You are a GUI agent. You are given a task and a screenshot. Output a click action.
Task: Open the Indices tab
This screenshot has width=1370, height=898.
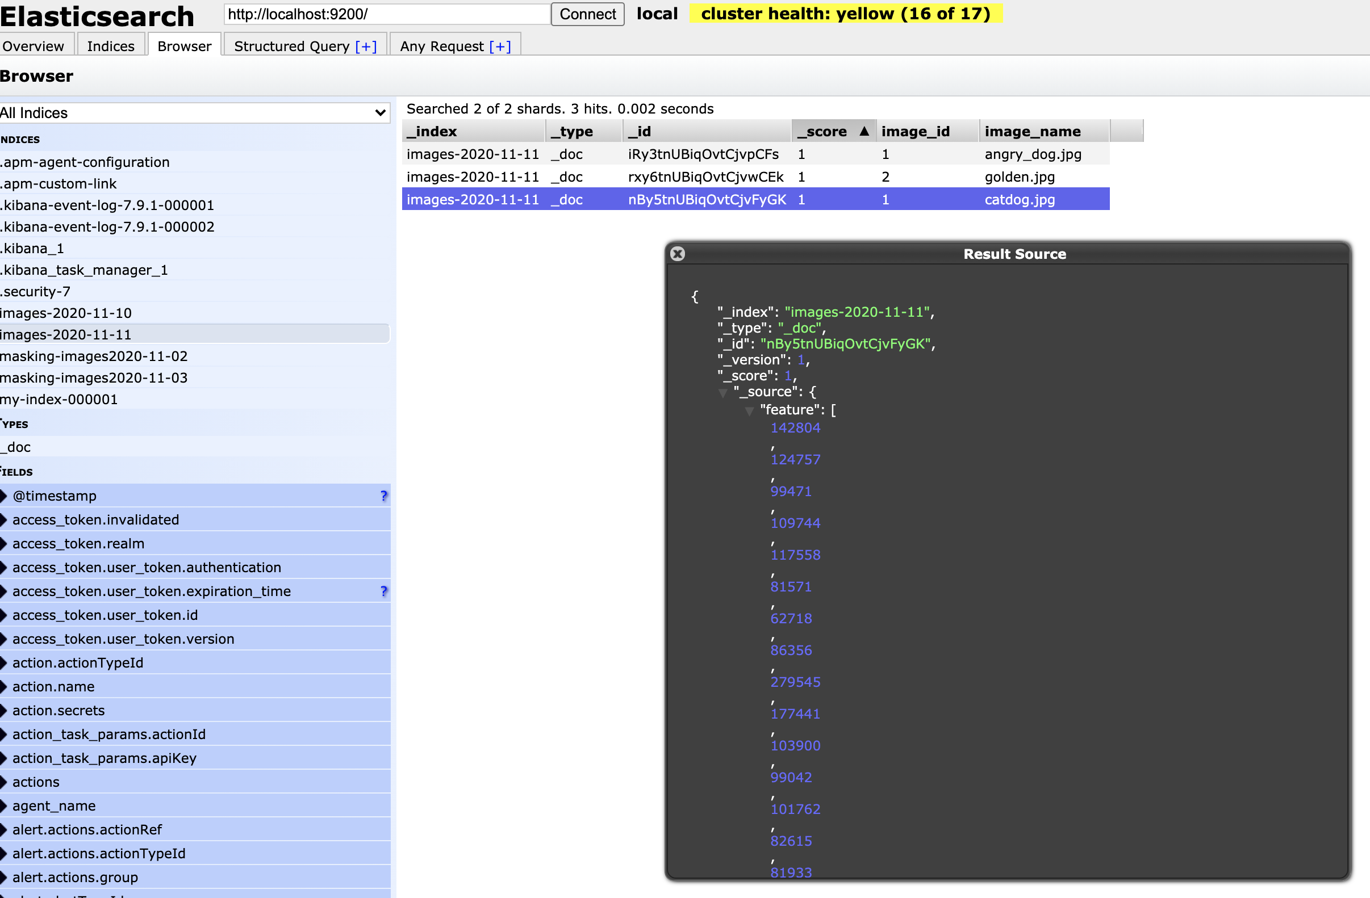click(x=111, y=46)
